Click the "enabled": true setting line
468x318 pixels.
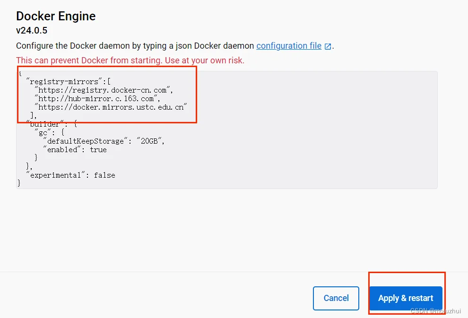(75, 150)
